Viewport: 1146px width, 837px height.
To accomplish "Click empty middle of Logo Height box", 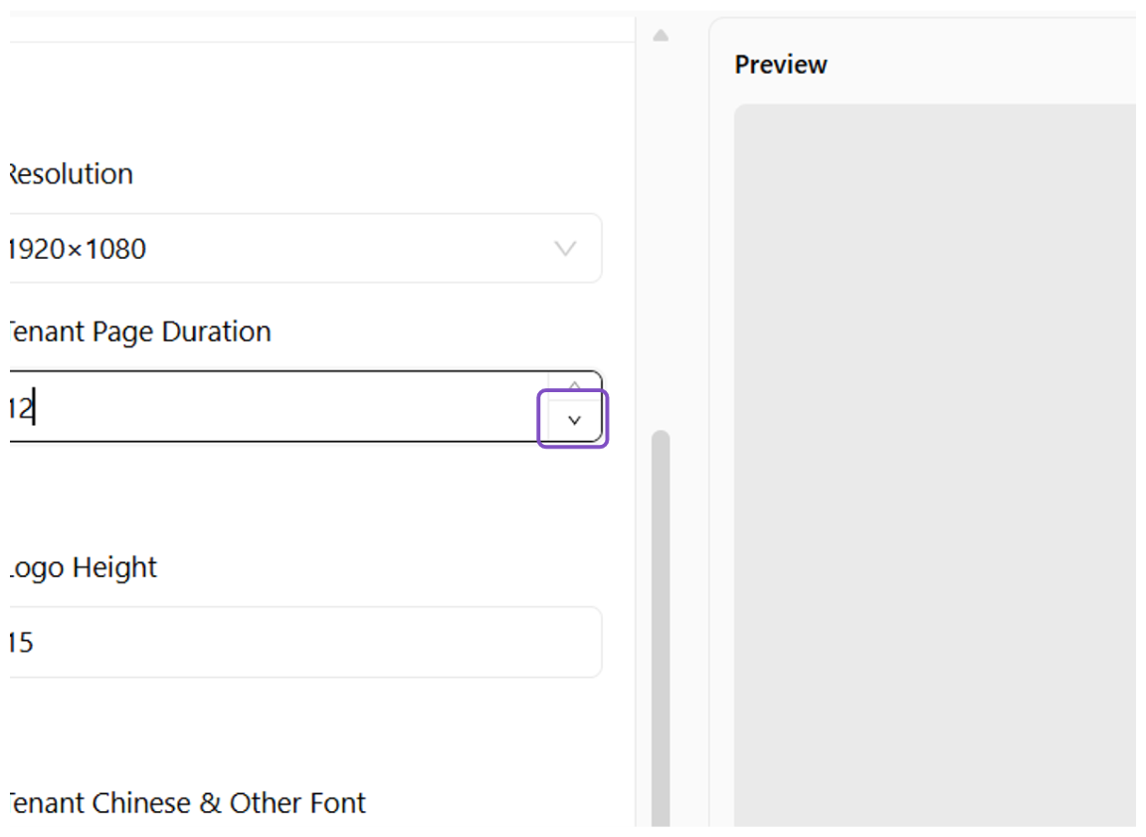I will 314,642.
